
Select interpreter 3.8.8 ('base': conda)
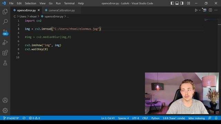tap(174, 118)
